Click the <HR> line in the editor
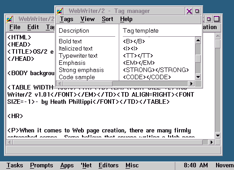Viewport: 234px width, 170px height. (15, 116)
